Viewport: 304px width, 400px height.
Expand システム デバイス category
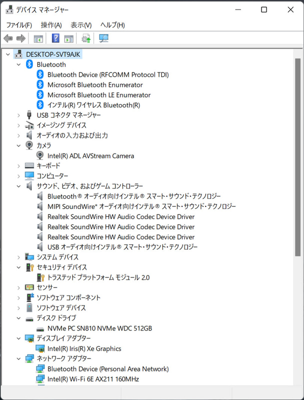click(x=18, y=257)
